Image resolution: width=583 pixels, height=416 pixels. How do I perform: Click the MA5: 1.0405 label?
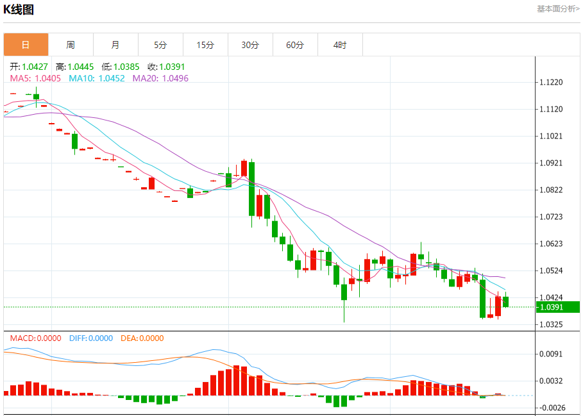click(35, 78)
